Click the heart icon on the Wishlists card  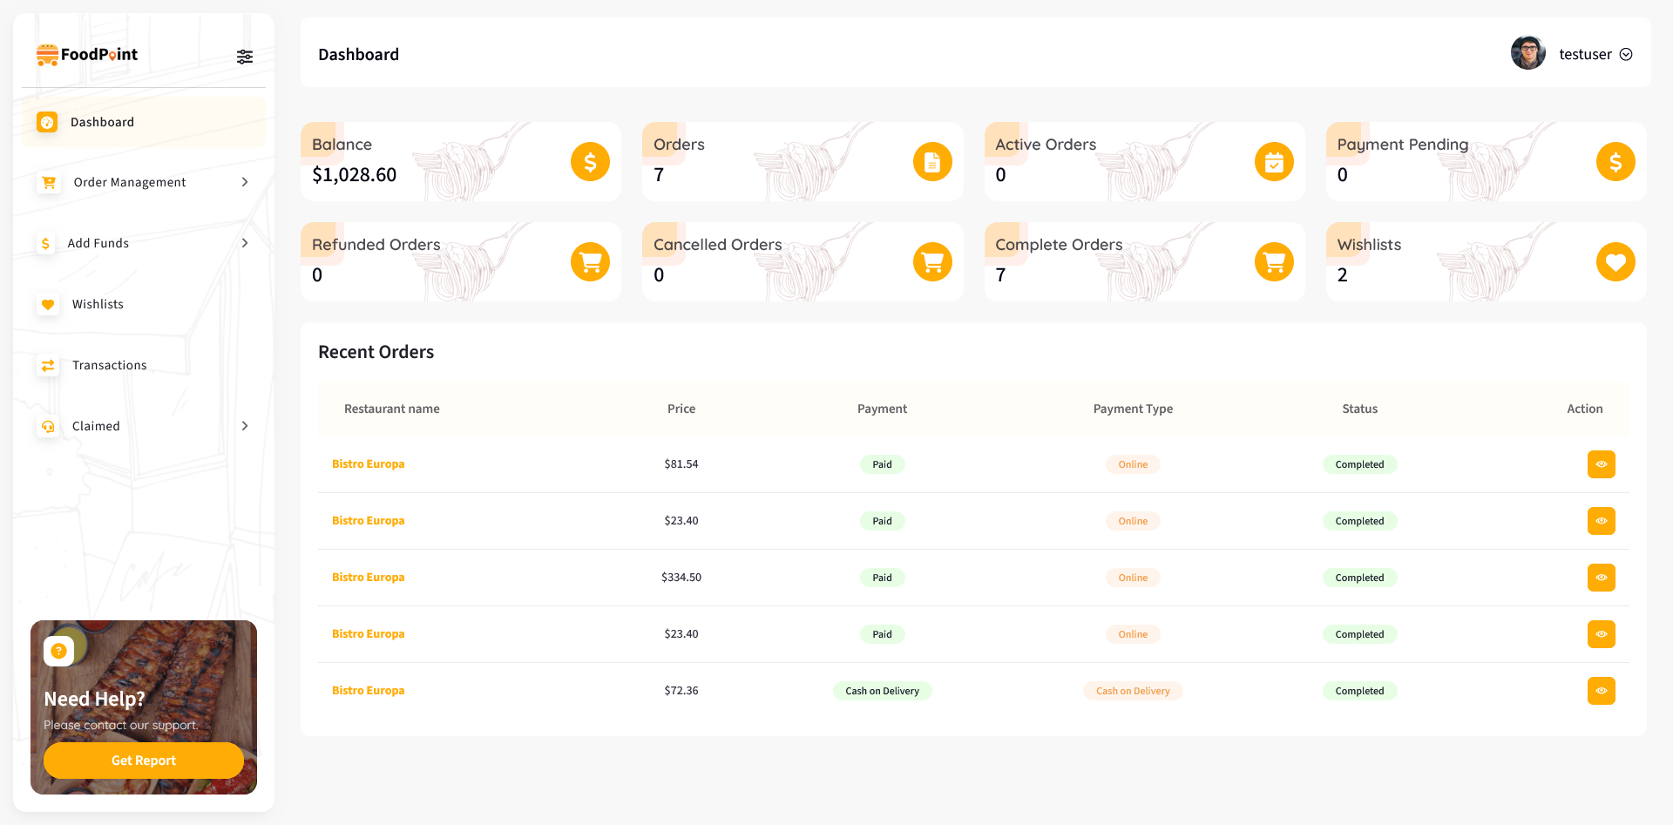1615,261
